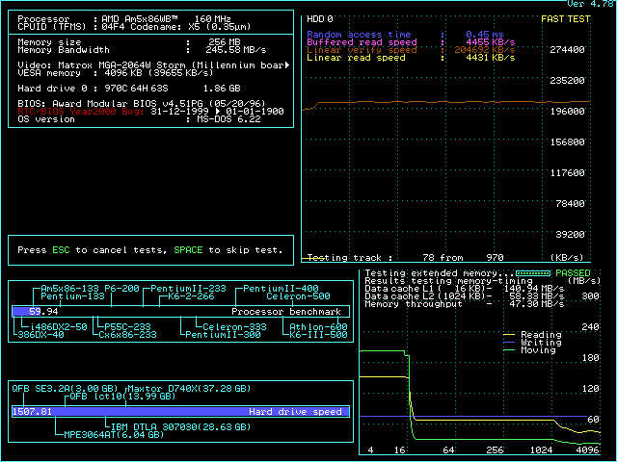
Task: Click the 1024 mark on memory graph axis
Action: click(x=541, y=450)
